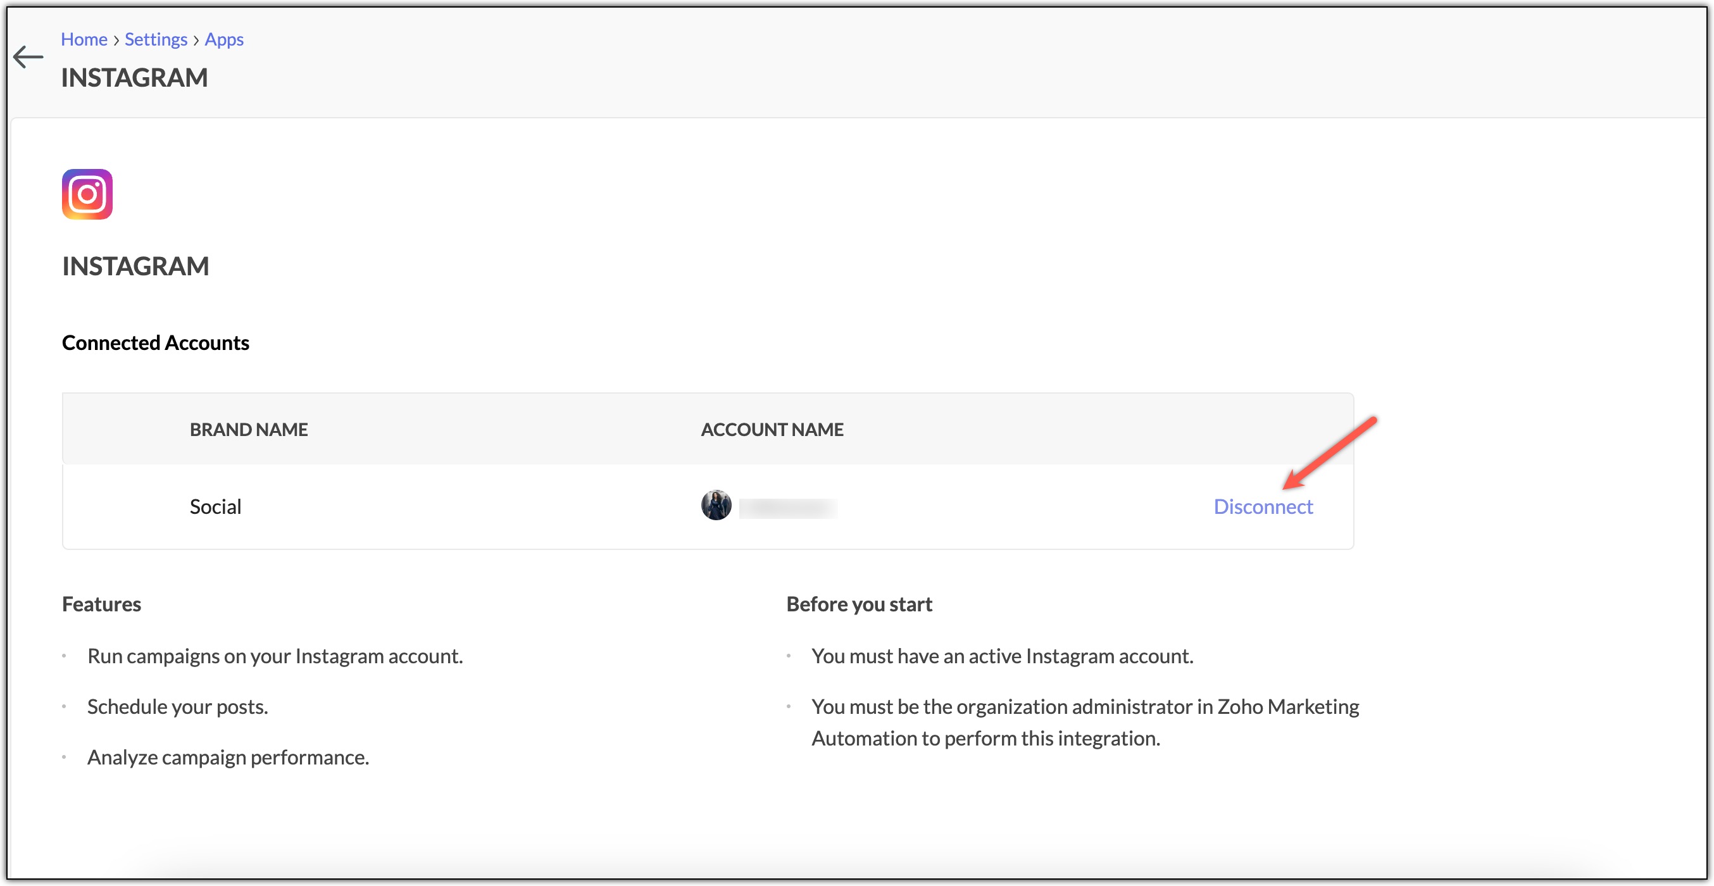Go to the Settings breadcrumb link
Screen dimensions: 1714x886
(x=156, y=39)
